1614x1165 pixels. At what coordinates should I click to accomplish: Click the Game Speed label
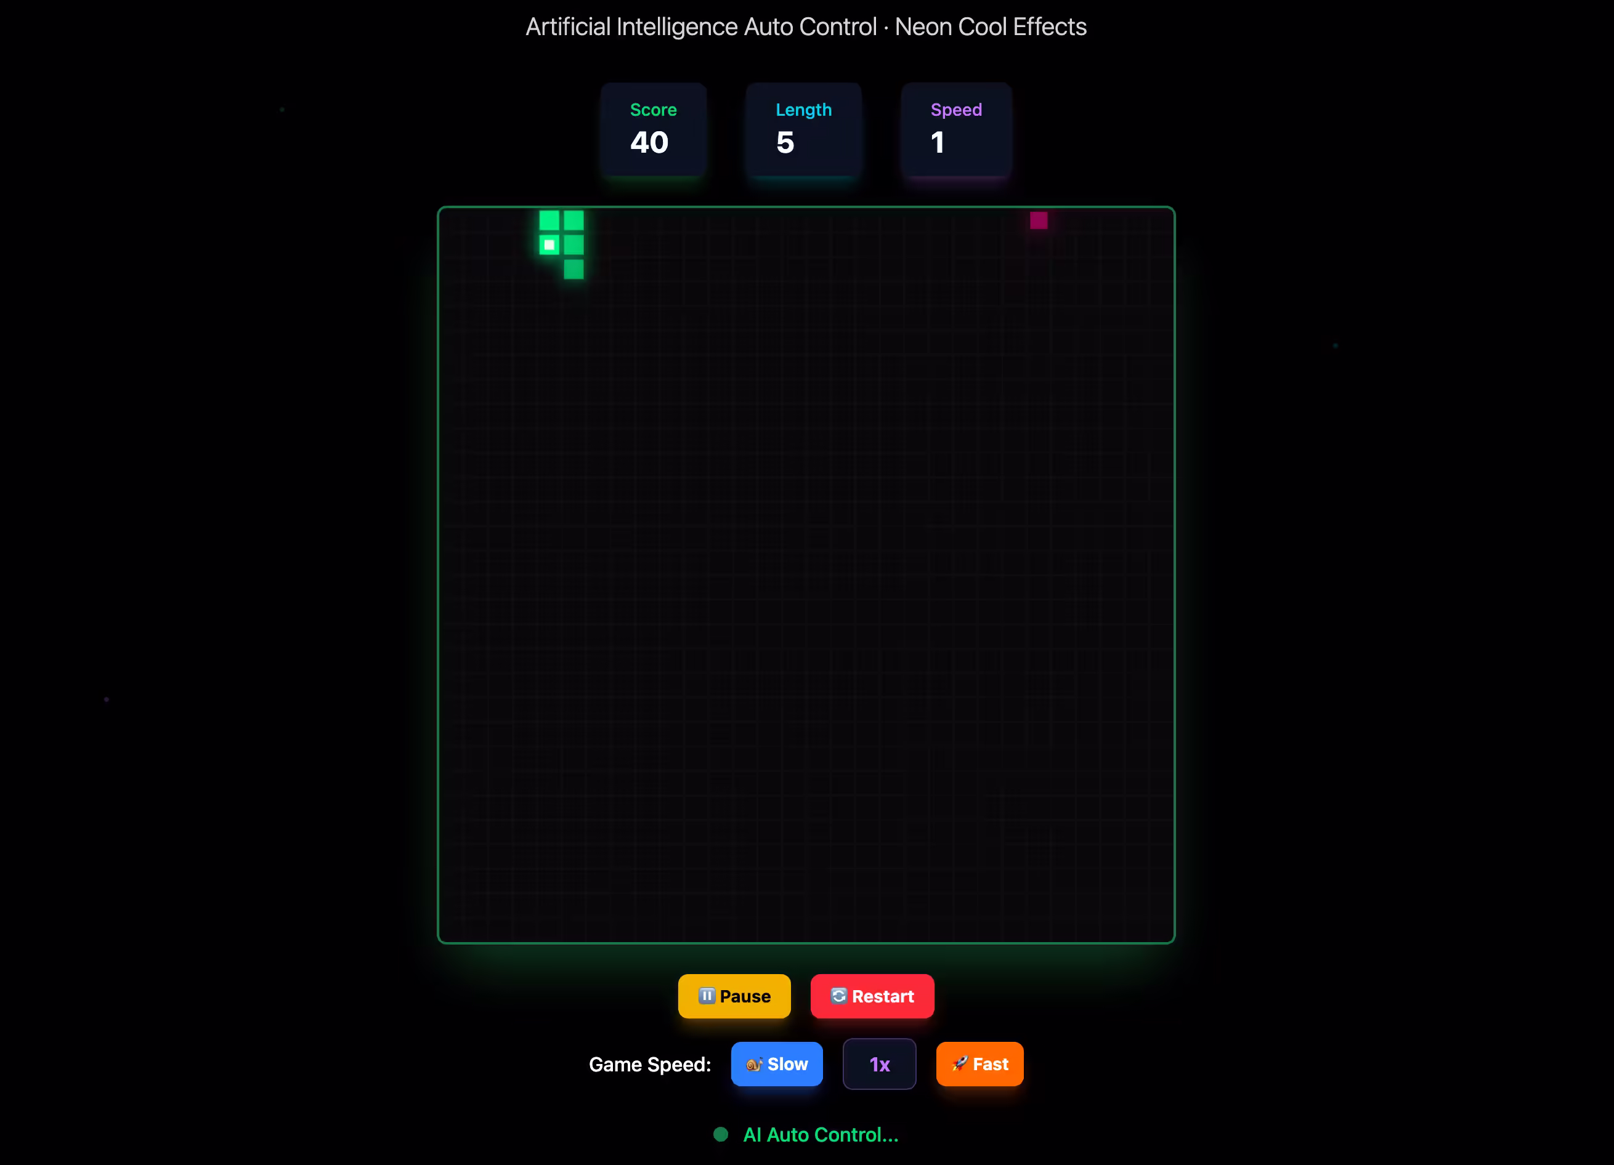coord(649,1065)
